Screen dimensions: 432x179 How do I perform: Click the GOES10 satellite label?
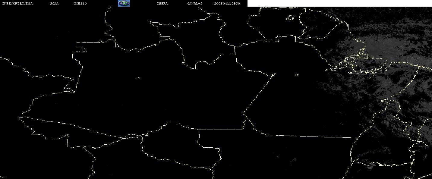tap(80, 4)
